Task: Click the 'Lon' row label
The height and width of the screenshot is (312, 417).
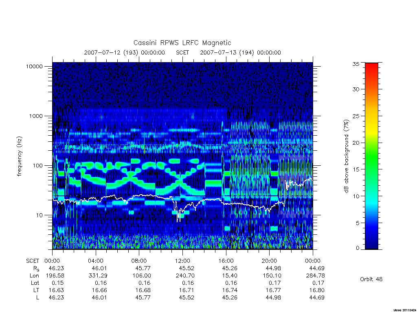Action: [34, 276]
